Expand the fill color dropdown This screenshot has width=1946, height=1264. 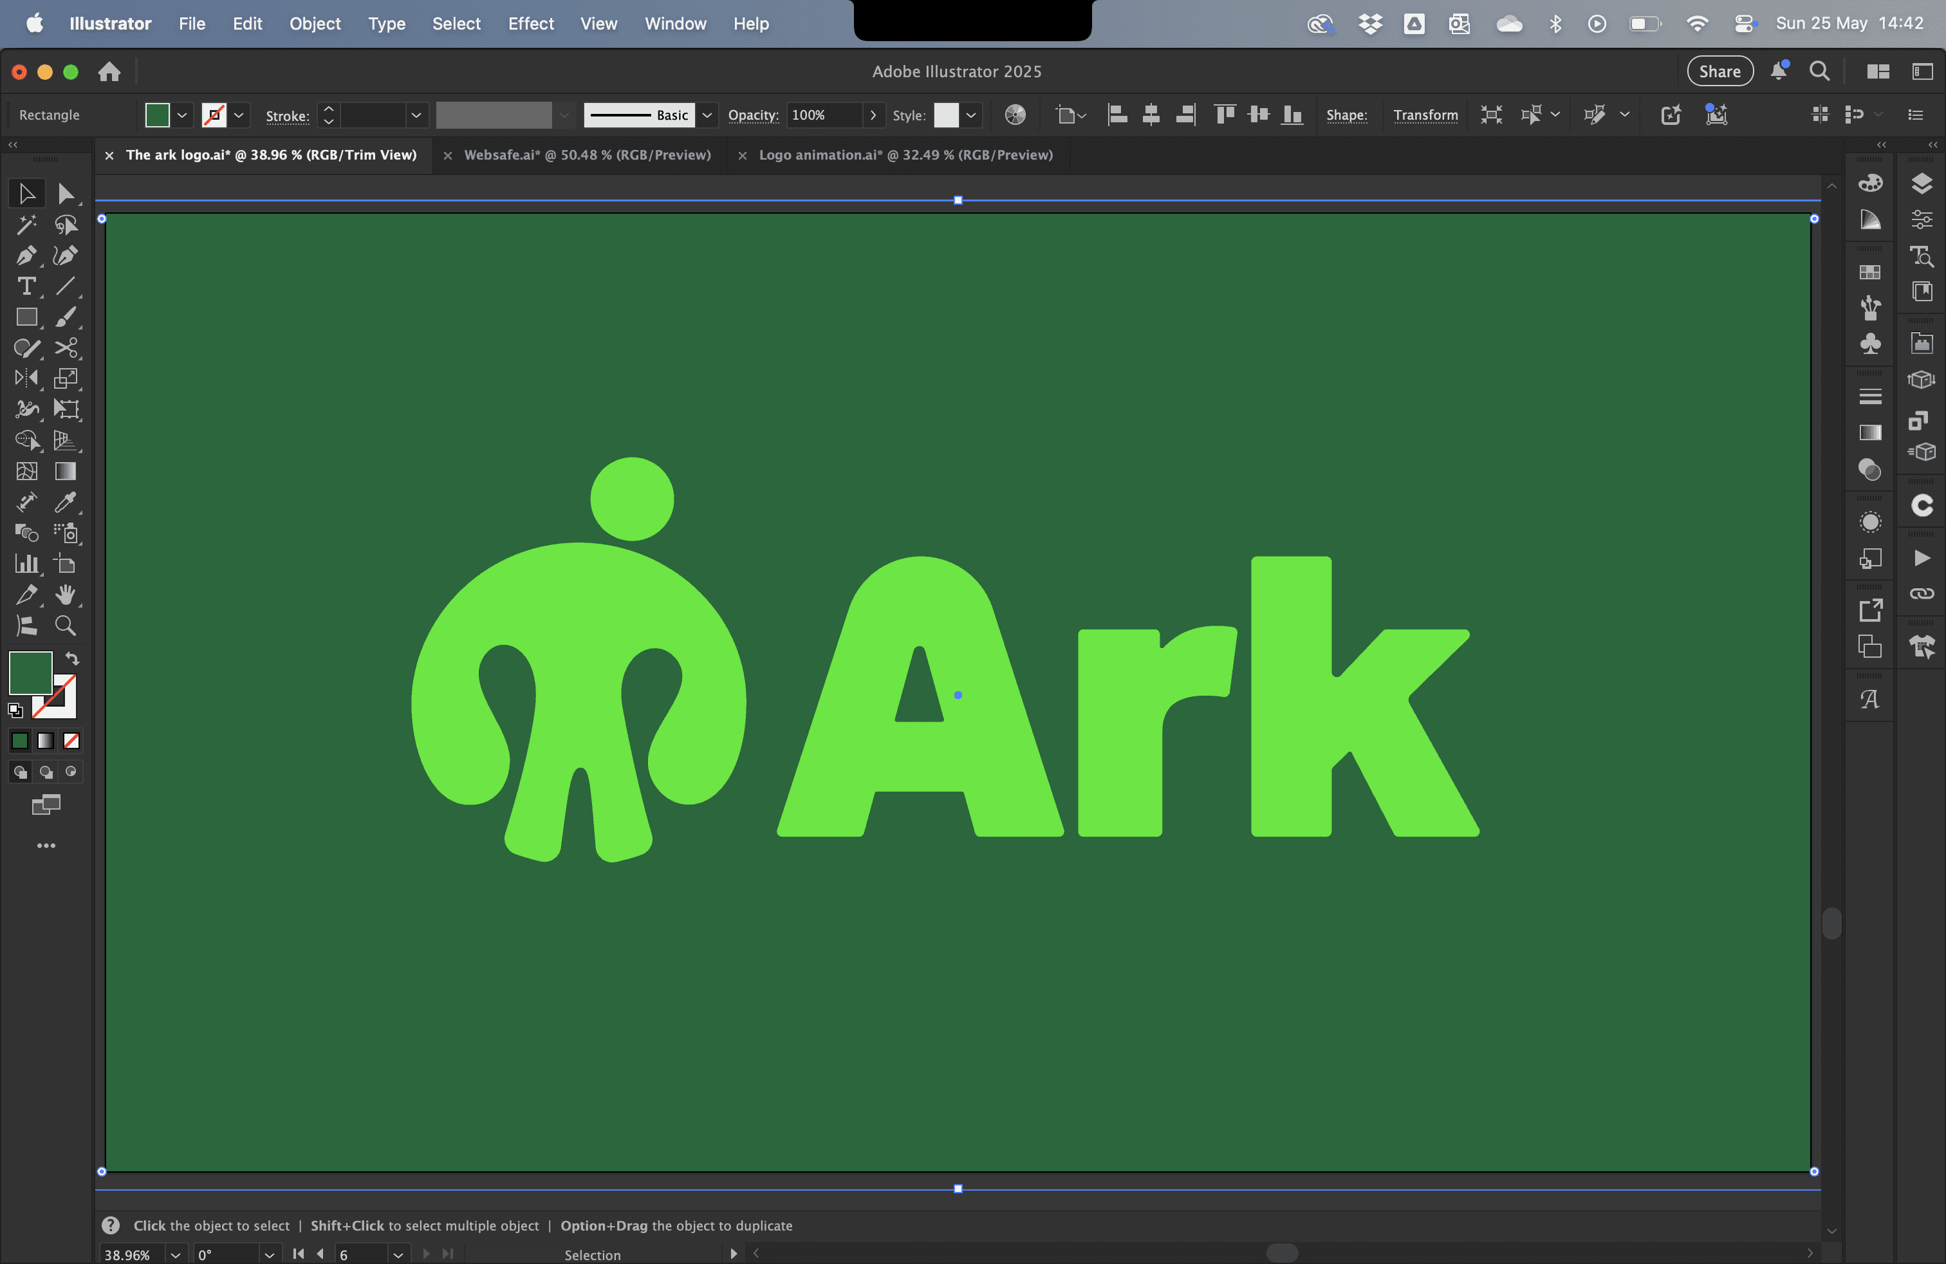tap(182, 115)
